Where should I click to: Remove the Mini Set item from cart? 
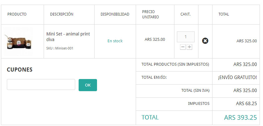point(205,41)
